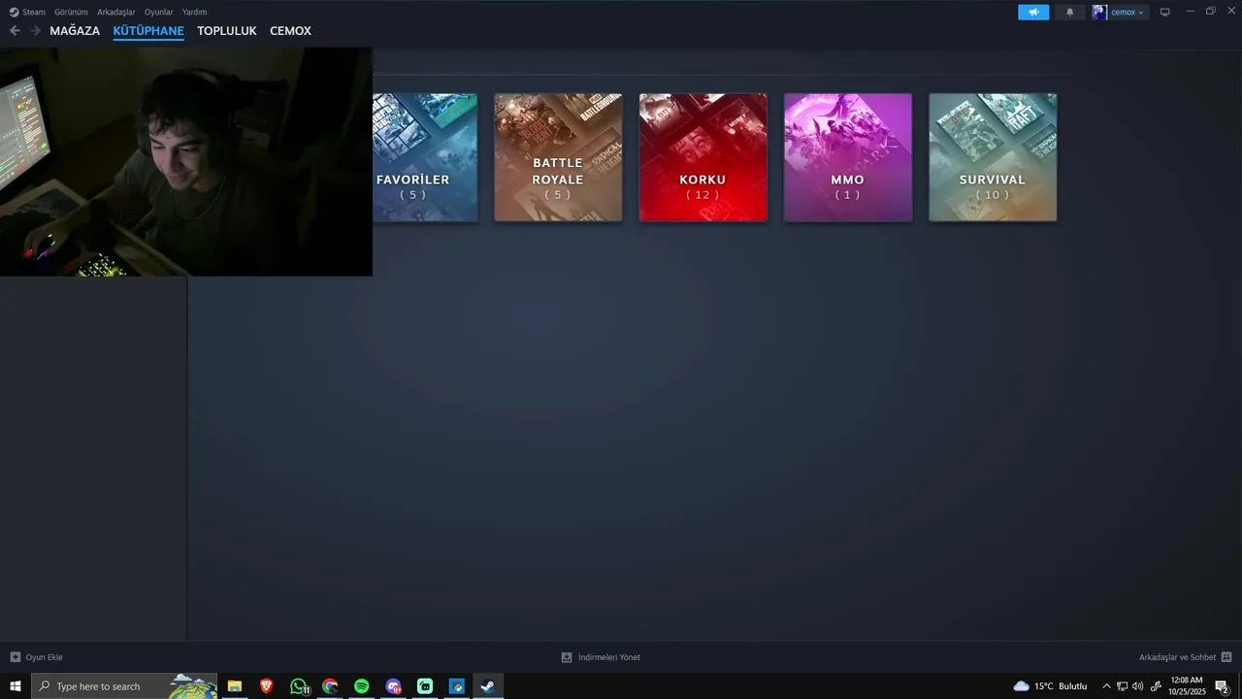Open the MMO collection tile
Screen dimensions: 1242x699
point(848,157)
